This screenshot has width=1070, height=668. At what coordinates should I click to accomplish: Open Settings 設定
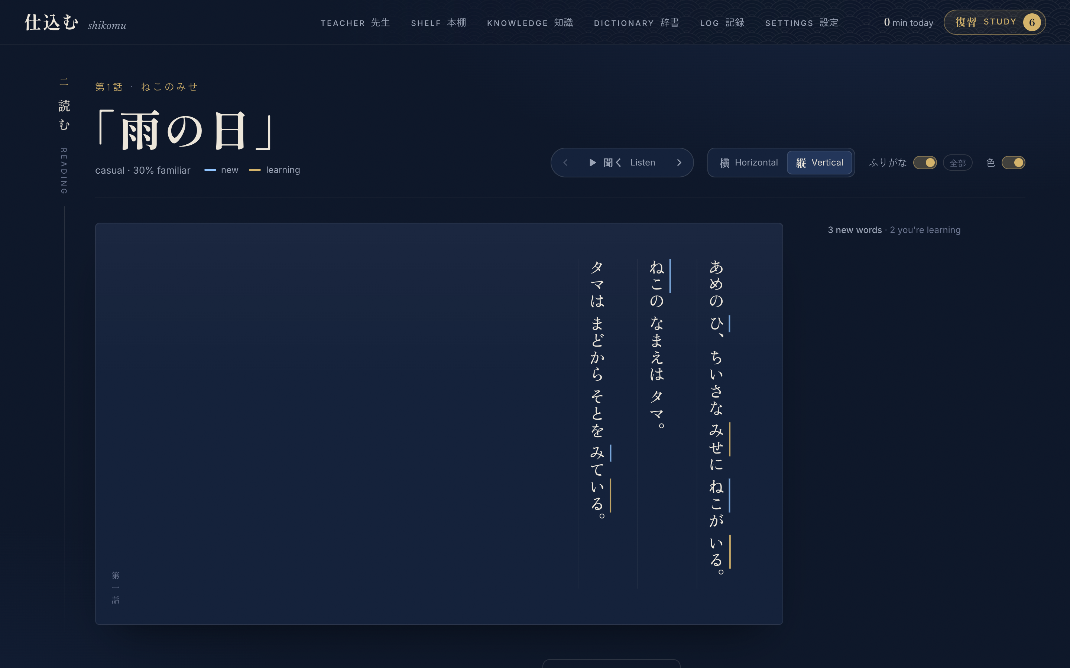click(802, 23)
